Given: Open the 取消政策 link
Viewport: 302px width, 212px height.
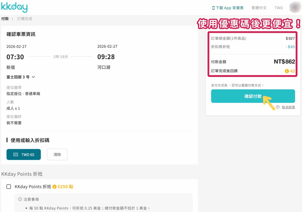Looking at the screenshot, I should (x=288, y=107).
